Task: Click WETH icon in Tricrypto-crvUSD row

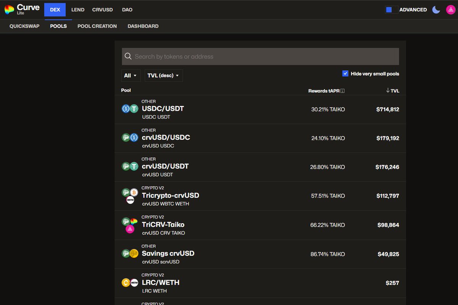Action: pyautogui.click(x=130, y=200)
